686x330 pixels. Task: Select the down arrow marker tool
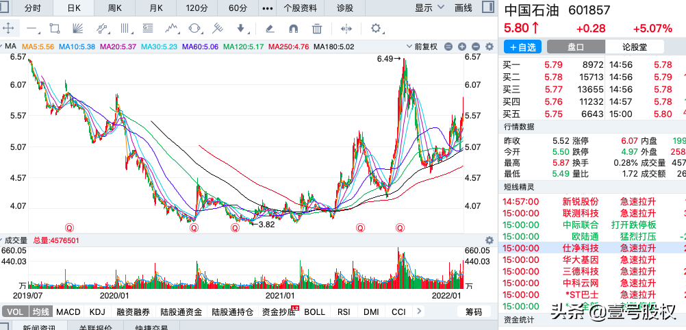click(240, 29)
